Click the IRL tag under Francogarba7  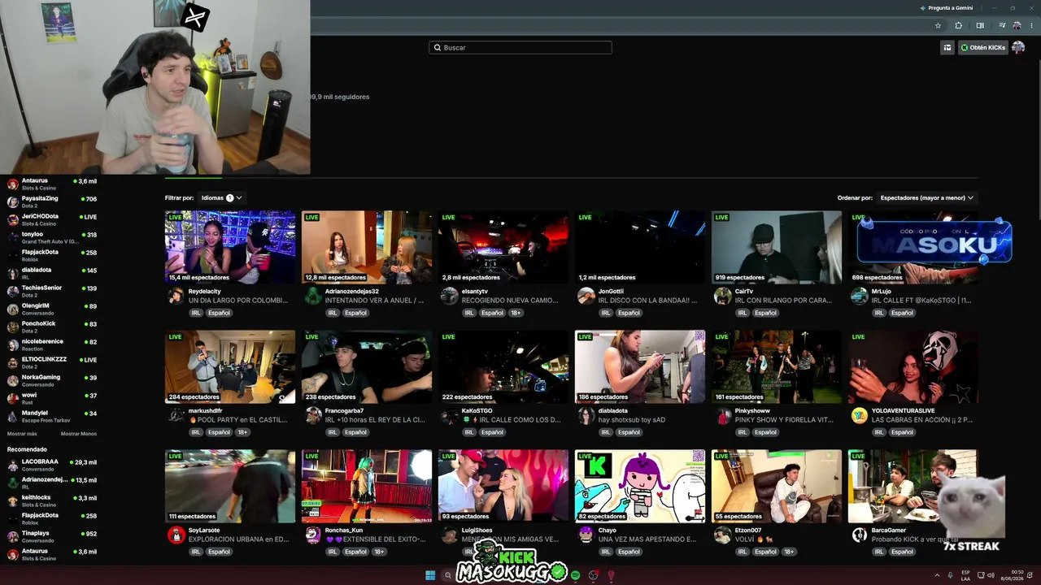[x=333, y=432]
